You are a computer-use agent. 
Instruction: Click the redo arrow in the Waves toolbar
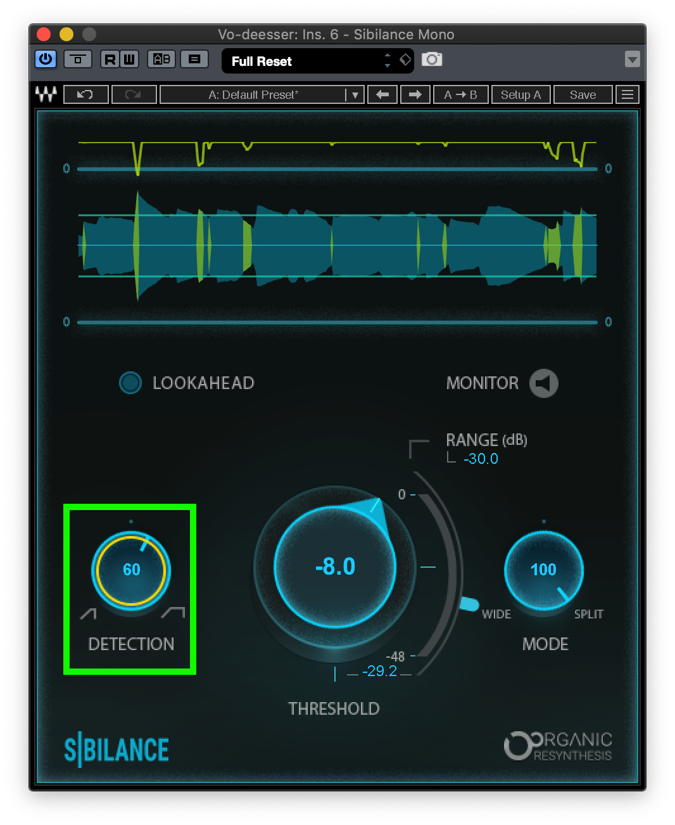[134, 94]
